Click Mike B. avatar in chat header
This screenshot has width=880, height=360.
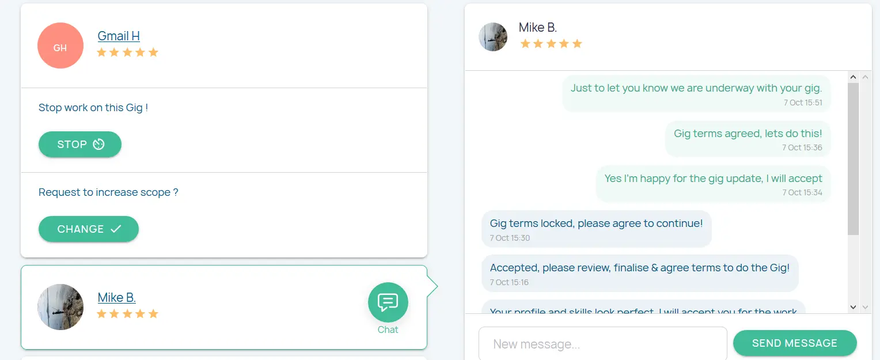coord(493,37)
